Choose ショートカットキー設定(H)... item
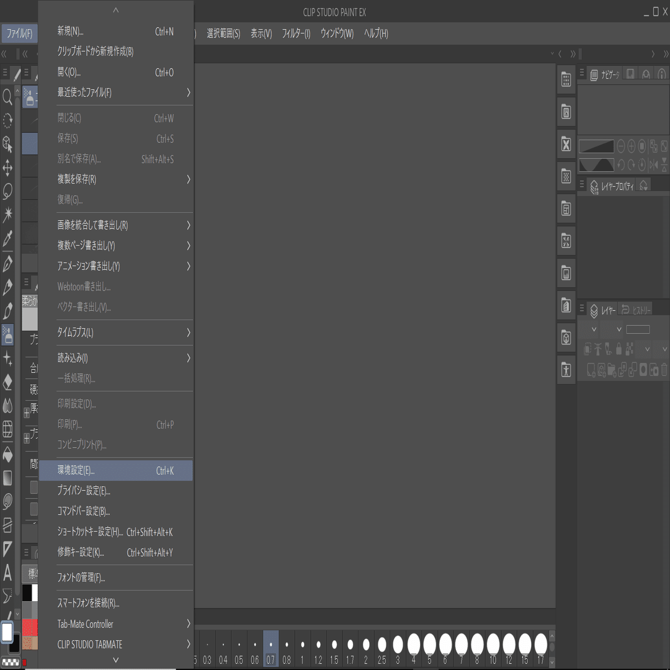670x670 pixels. coord(116,532)
